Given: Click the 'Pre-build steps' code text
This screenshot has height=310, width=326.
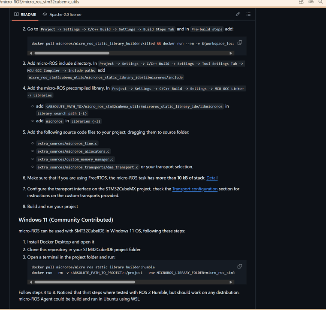Looking at the screenshot, I should point(207,29).
